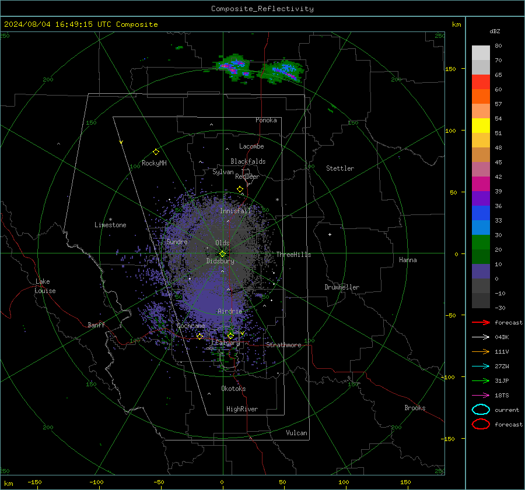
Task: Select the red 65–60 dBZ color swatch
Action: [x=481, y=82]
